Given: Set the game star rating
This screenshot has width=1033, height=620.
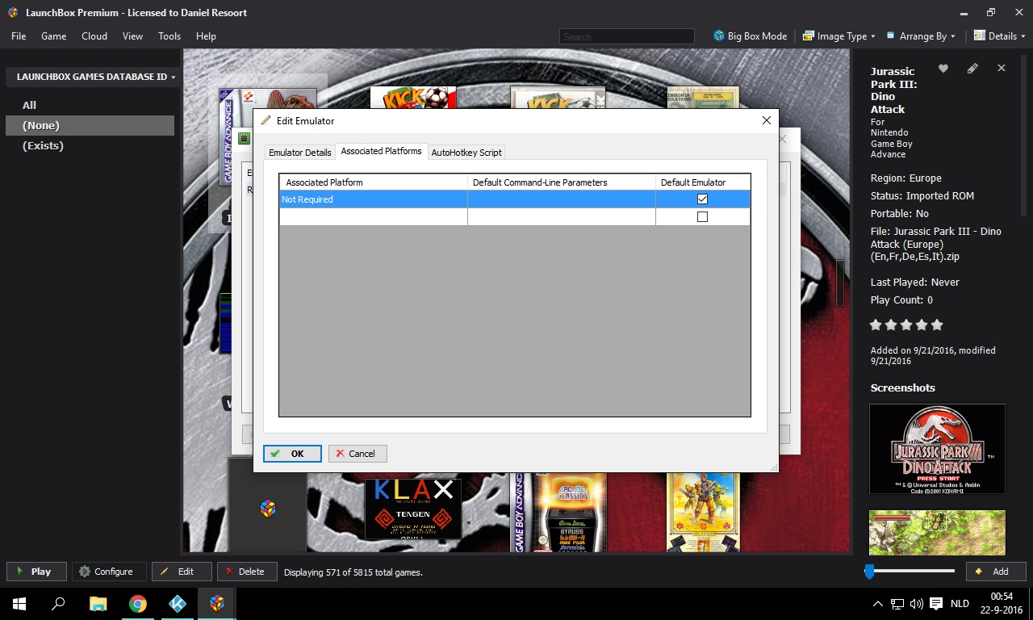Looking at the screenshot, I should click(x=906, y=325).
